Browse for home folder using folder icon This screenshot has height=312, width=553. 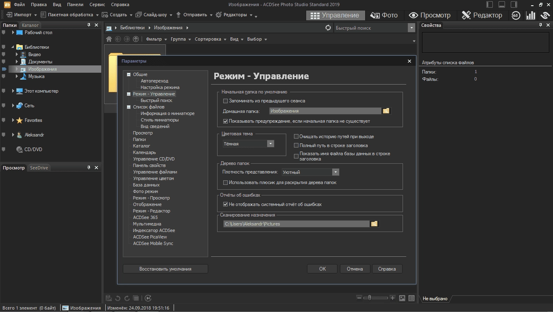(386, 111)
